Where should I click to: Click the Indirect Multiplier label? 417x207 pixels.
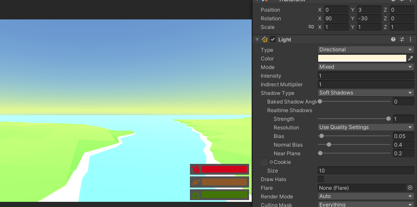[281, 85]
